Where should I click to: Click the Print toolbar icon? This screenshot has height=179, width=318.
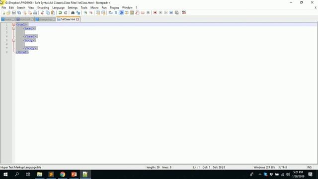tap(35, 12)
